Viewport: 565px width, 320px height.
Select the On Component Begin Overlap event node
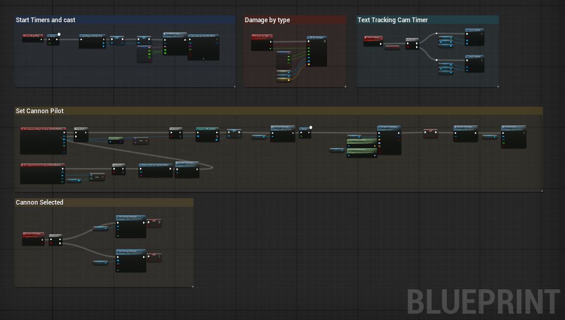(x=43, y=141)
